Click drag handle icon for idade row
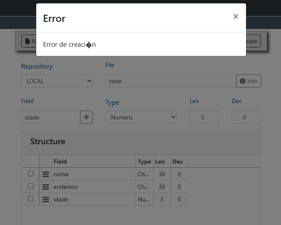 tap(46, 199)
